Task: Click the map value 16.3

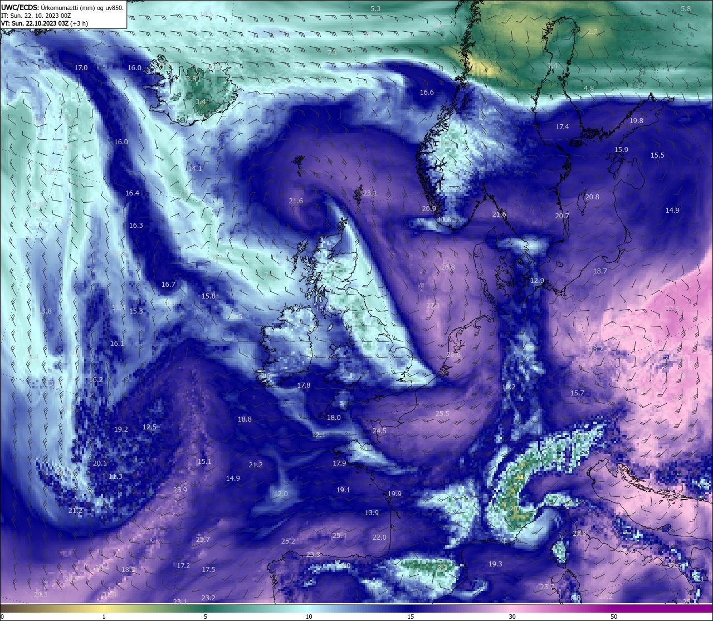Action: pyautogui.click(x=136, y=226)
